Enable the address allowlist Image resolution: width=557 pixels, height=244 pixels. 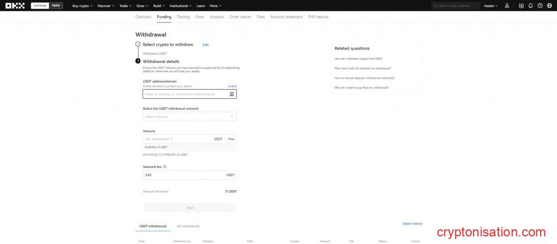(232, 86)
